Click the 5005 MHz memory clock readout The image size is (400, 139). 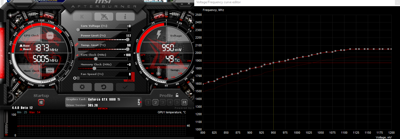point(45,59)
